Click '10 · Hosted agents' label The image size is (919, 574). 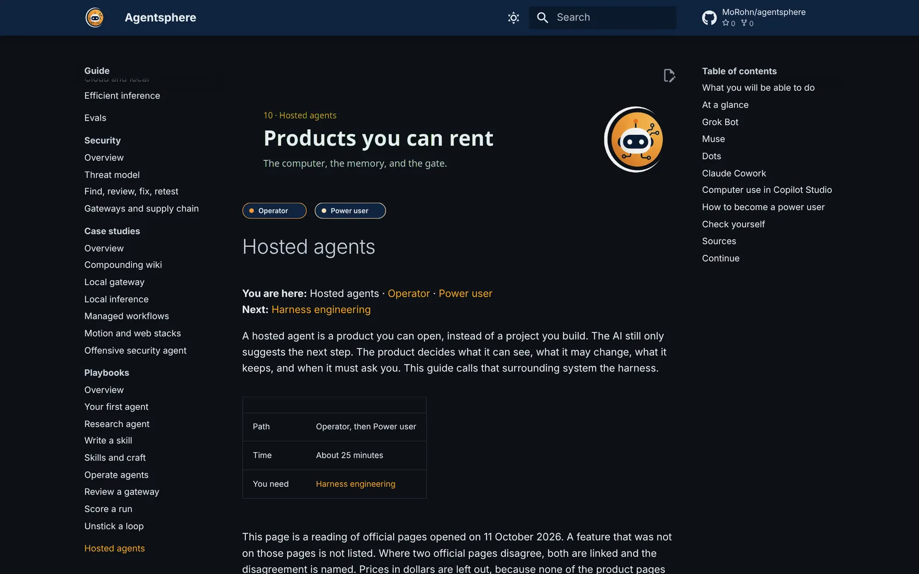(300, 115)
